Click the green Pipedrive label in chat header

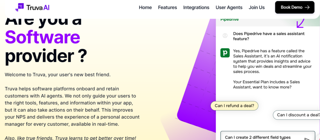coord(229,20)
